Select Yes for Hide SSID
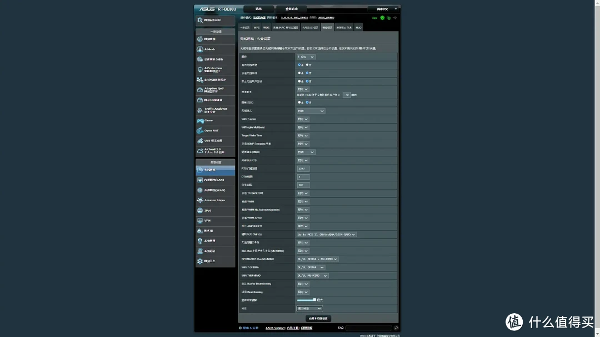The width and height of the screenshot is (600, 337). pos(299,103)
